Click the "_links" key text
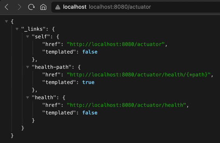 pyautogui.click(x=34, y=29)
